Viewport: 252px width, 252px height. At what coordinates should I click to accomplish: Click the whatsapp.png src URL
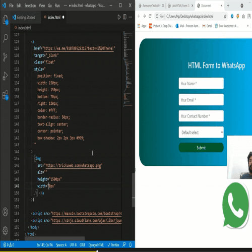pyautogui.click(x=73, y=165)
